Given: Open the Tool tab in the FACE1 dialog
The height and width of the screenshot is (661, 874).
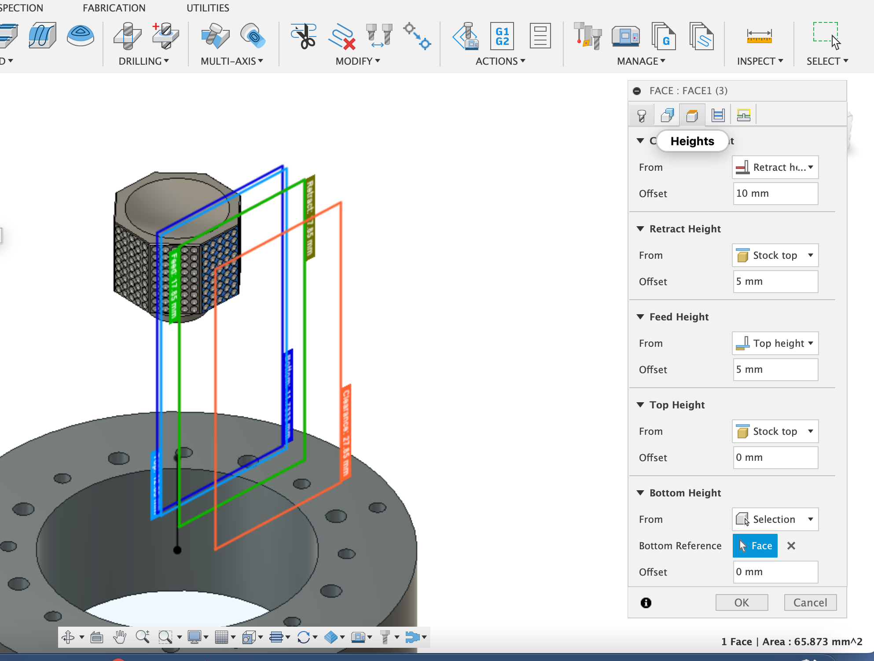Looking at the screenshot, I should pyautogui.click(x=641, y=114).
